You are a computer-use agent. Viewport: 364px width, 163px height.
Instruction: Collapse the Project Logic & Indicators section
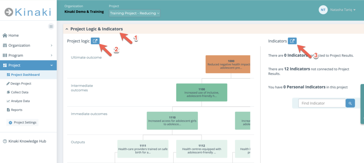(x=67, y=29)
